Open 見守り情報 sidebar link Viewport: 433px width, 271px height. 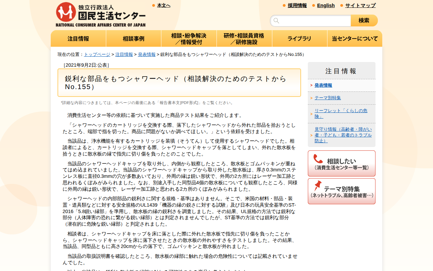(343, 135)
